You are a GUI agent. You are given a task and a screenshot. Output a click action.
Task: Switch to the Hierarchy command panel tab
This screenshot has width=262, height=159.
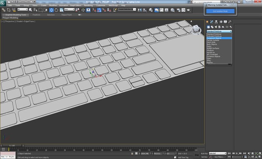pos(216,22)
